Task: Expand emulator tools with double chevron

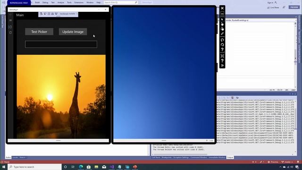Action: pyautogui.click(x=222, y=66)
